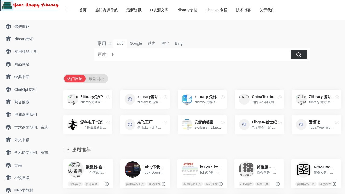Click the hamburger menu icon
The width and height of the screenshot is (345, 194).
(68, 10)
